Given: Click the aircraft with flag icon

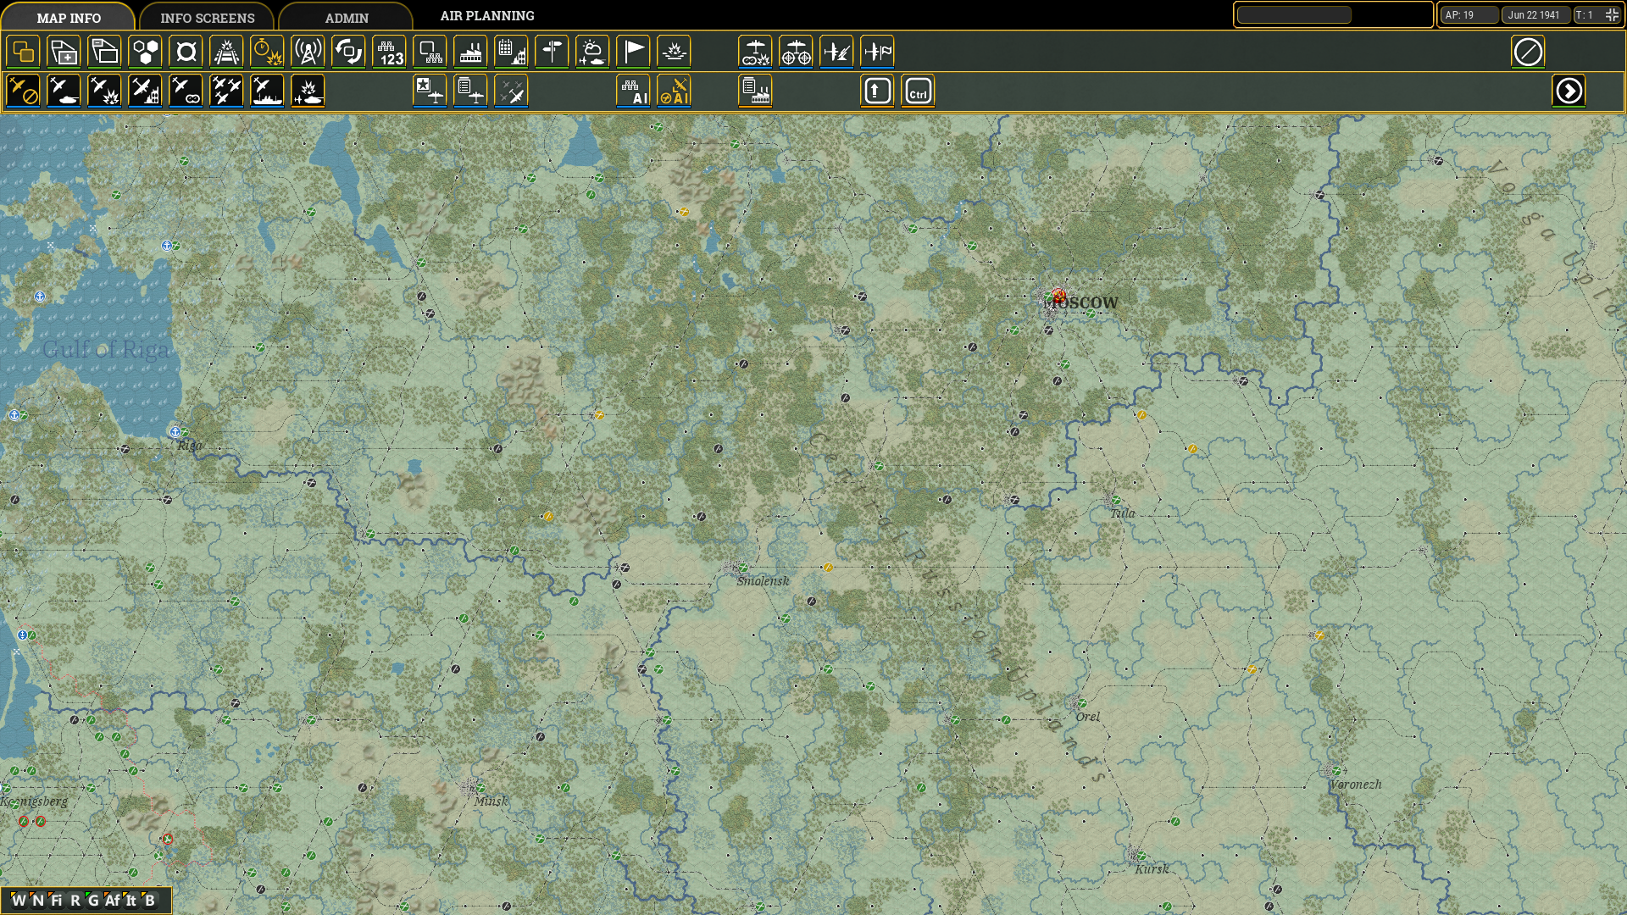Looking at the screenshot, I should [x=877, y=52].
